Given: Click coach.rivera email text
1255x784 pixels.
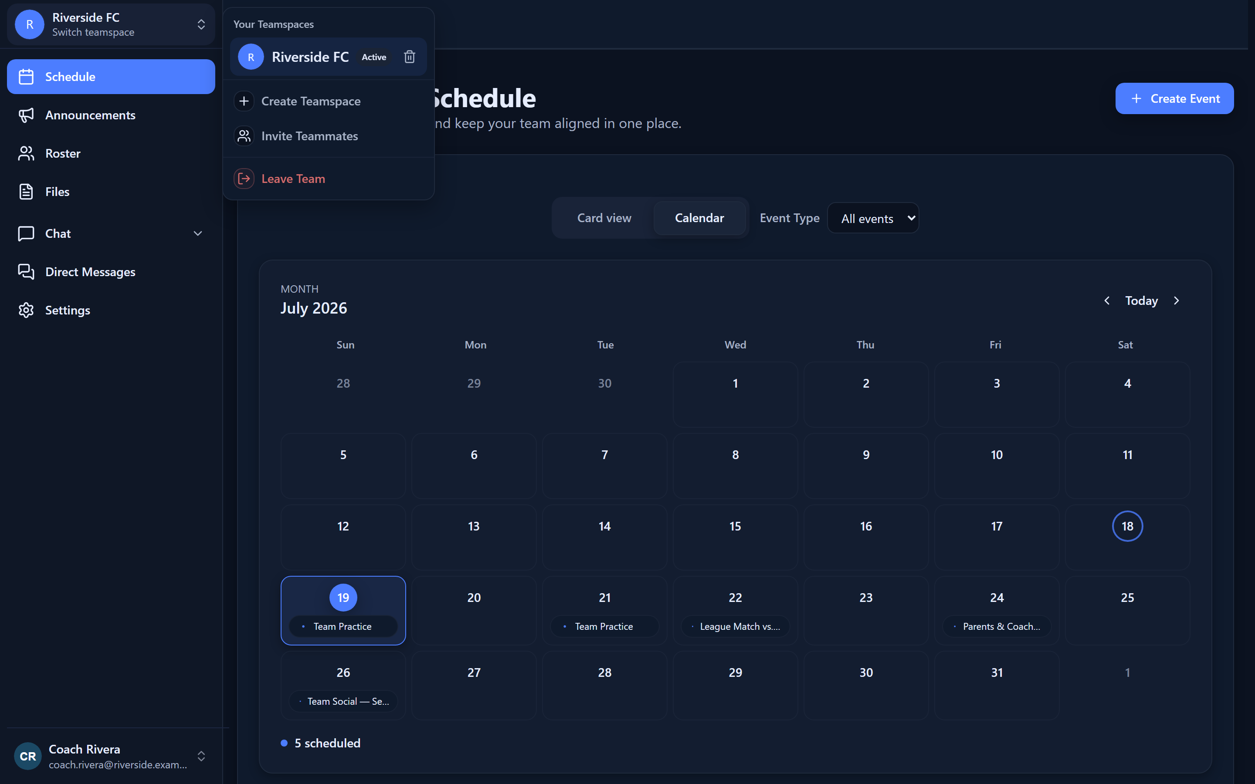Looking at the screenshot, I should 118,765.
